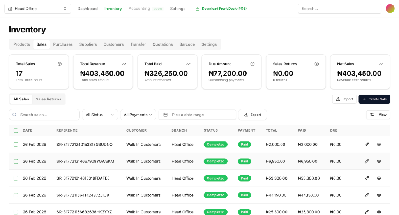View sale SR-817721240153318G3UDNO with eye icon
The height and width of the screenshot is (215, 399).
[x=379, y=145]
